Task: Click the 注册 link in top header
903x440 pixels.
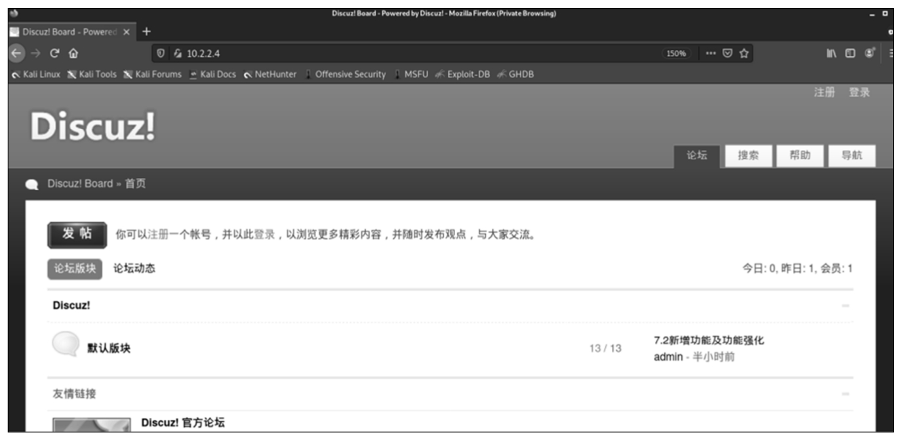Action: 824,93
